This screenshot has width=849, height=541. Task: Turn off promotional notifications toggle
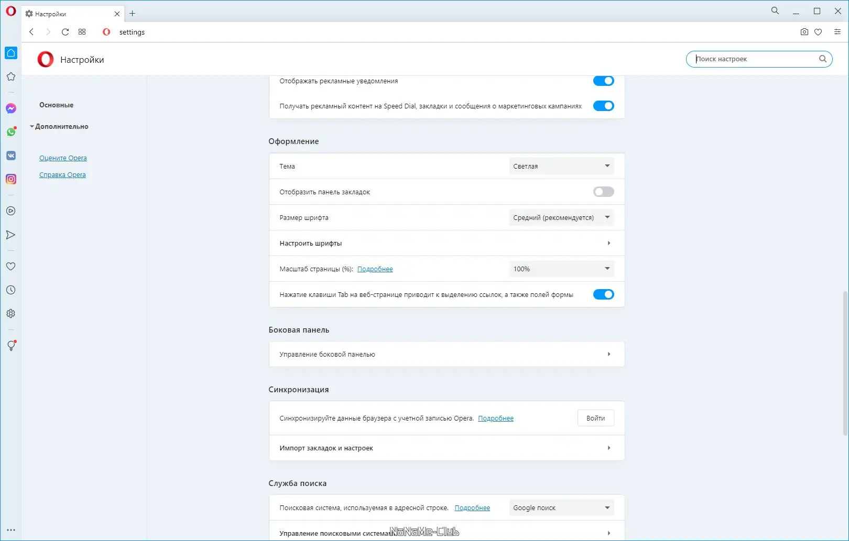(603, 81)
